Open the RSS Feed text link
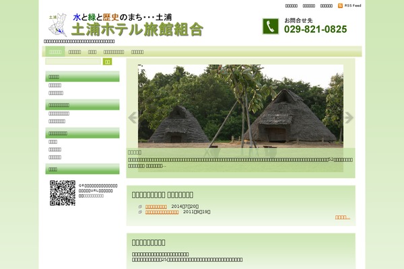404x269 pixels. pos(353,5)
